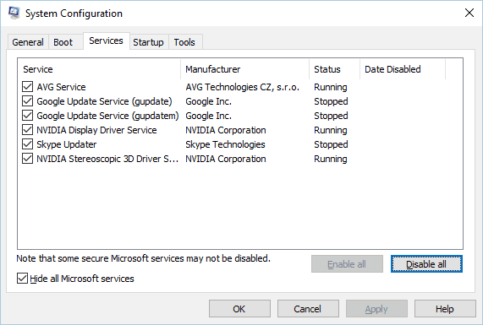This screenshot has width=483, height=325.
Task: Cancel the System Configuration dialog
Action: tap(308, 309)
